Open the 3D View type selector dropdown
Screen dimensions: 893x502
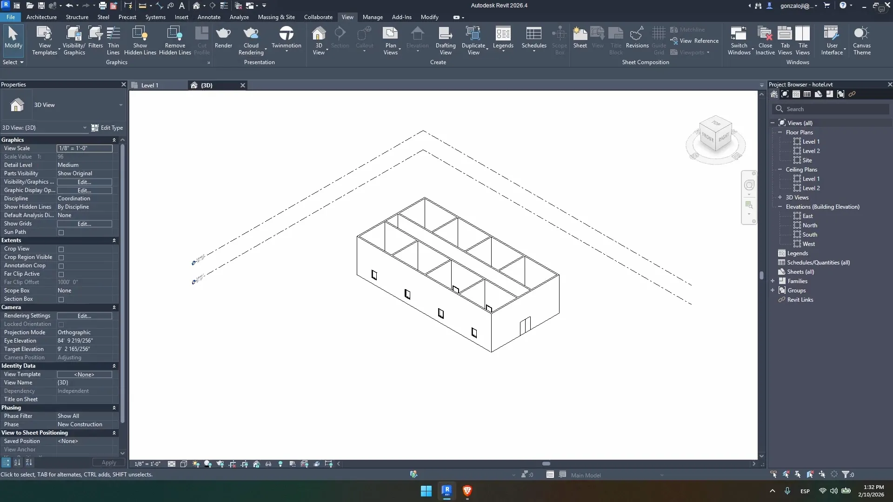(121, 105)
